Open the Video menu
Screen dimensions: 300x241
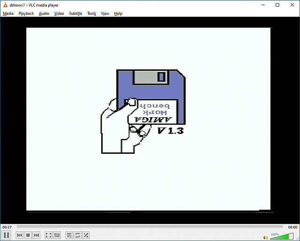tap(59, 14)
